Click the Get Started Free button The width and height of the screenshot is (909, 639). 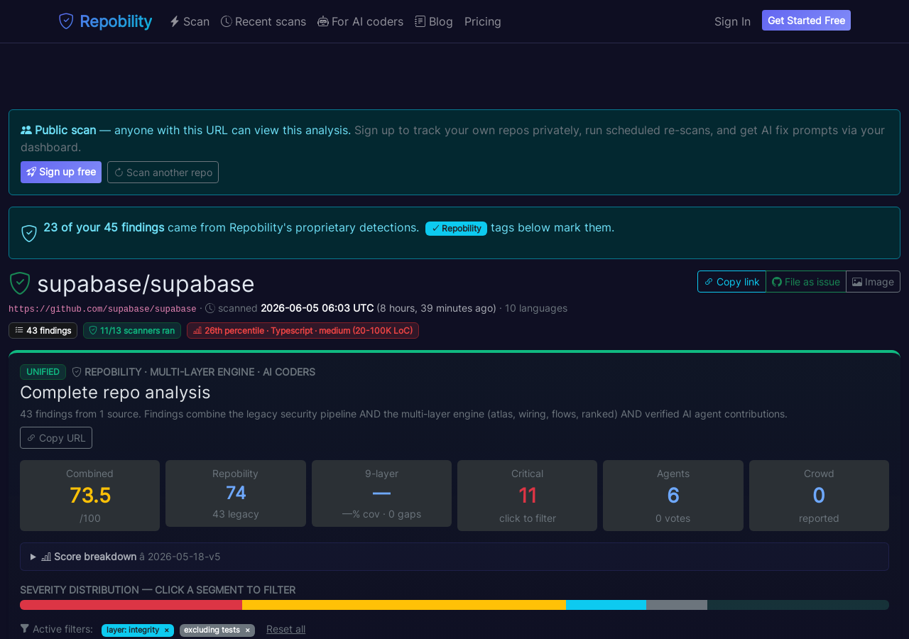point(806,21)
